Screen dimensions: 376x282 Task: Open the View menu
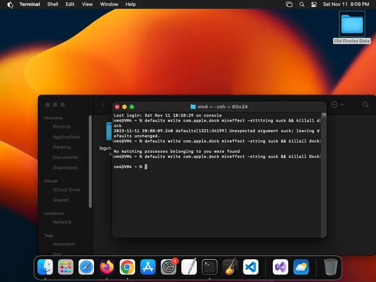(87, 4)
